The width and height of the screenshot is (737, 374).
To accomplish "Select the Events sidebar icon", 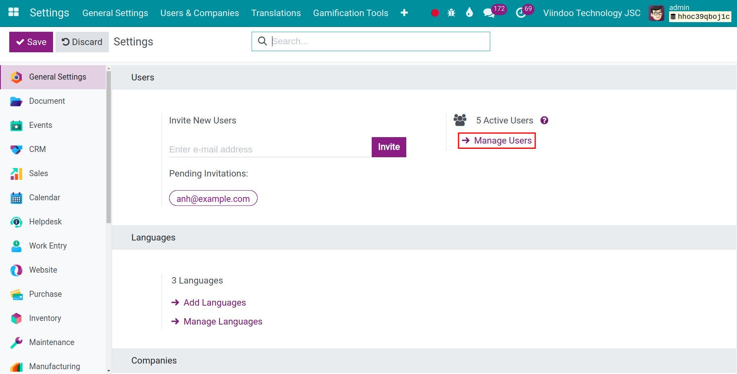I will 16,125.
